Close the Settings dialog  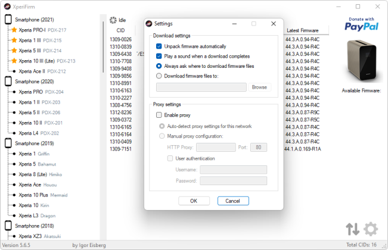tap(274, 23)
